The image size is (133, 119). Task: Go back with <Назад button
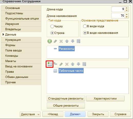pos(53,114)
